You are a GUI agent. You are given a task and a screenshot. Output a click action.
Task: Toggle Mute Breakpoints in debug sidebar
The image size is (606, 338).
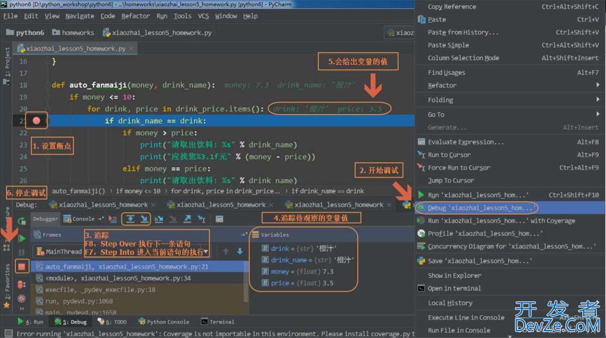tap(22, 298)
